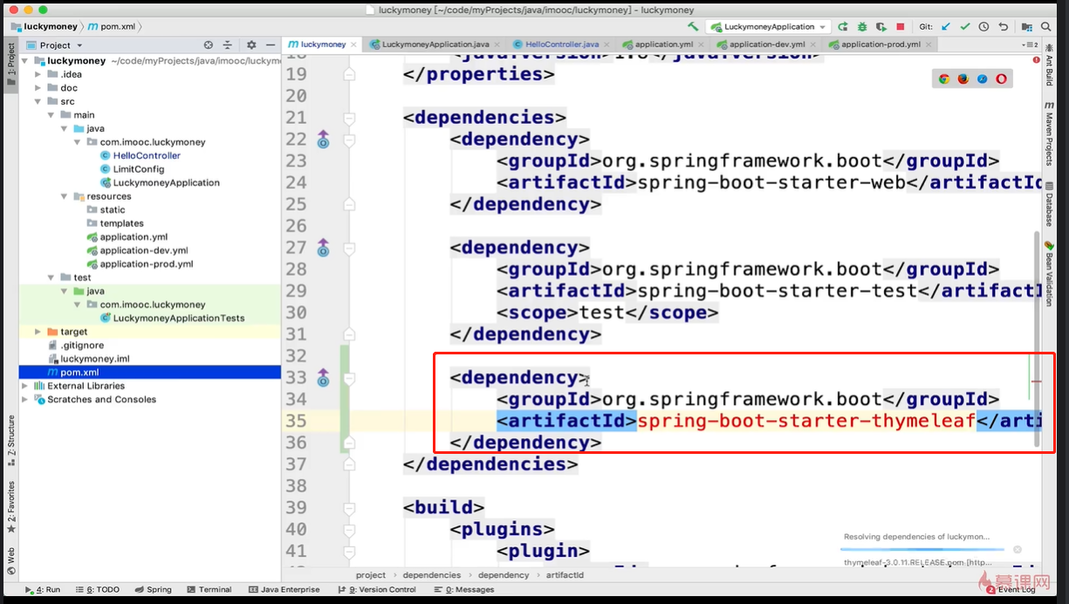Expand the .idea folder
The height and width of the screenshot is (604, 1069).
(38, 75)
